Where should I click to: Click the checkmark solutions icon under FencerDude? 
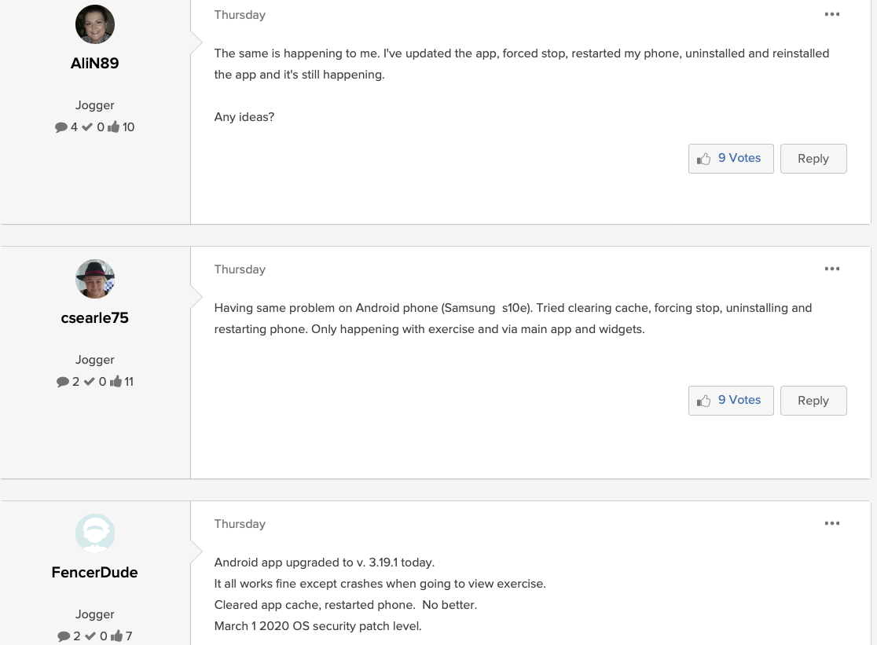[x=90, y=636]
